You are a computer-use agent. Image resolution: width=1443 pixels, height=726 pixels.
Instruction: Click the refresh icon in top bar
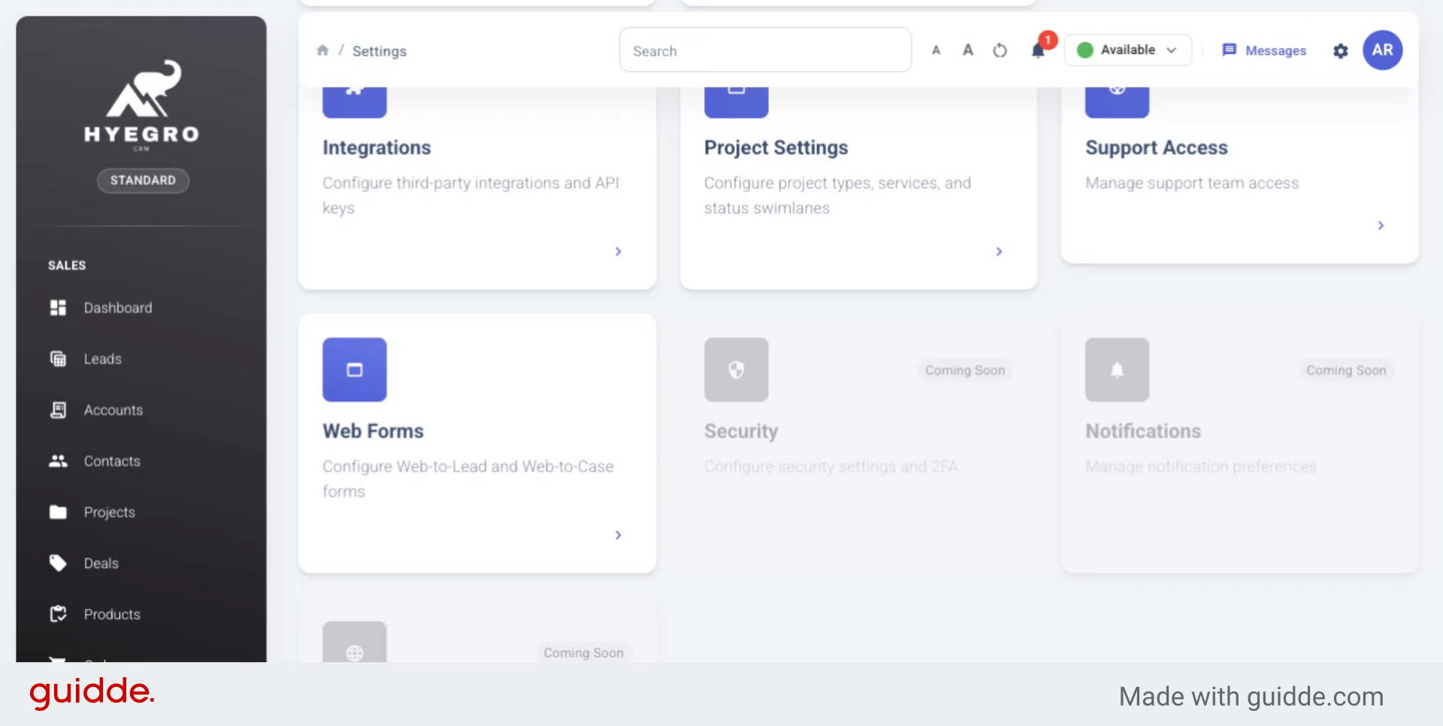(1000, 50)
